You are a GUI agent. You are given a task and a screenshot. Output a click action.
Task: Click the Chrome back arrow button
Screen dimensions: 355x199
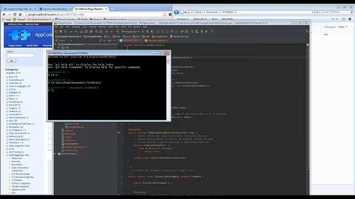(x=4, y=14)
